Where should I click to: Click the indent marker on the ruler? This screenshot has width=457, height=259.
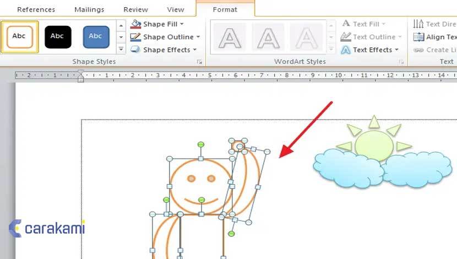(81, 76)
